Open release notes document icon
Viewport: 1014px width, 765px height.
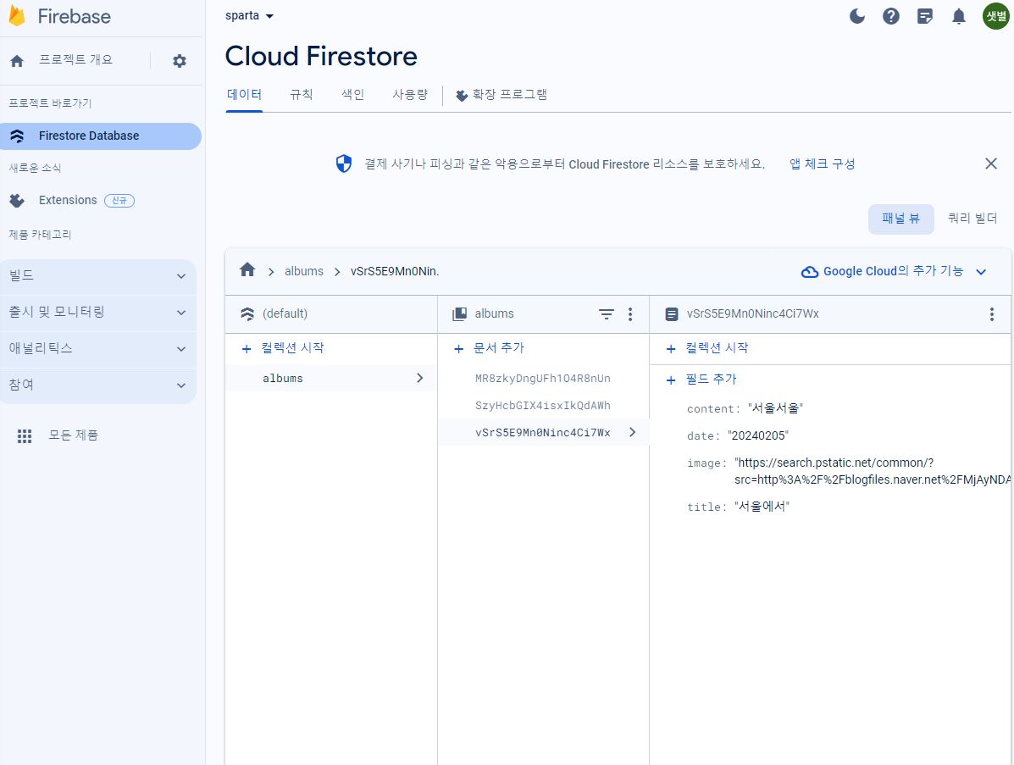tap(925, 16)
